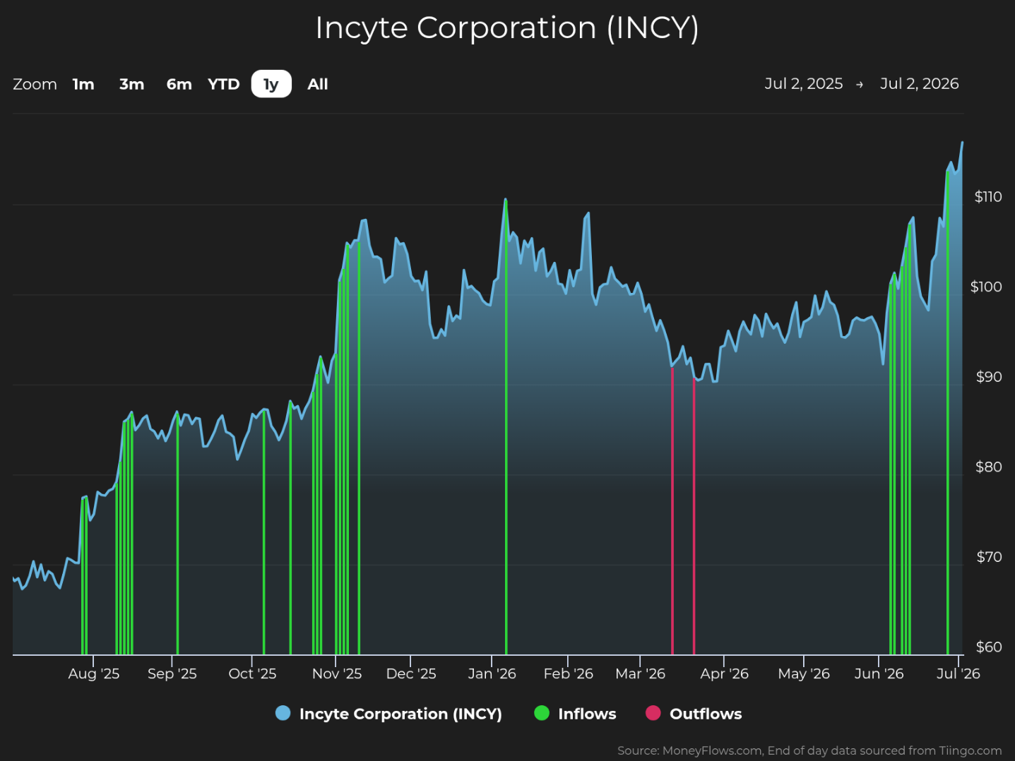Click the Jun '26 x-axis label
Viewport: 1015px width, 761px height.
[879, 673]
